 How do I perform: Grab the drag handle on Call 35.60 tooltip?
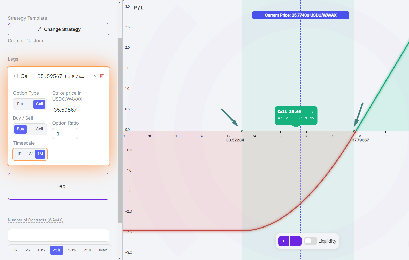(x=313, y=111)
